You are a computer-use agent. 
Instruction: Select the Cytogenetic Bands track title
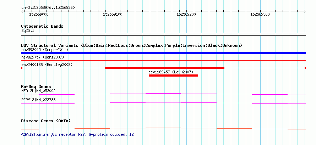pyautogui.click(x=42, y=26)
